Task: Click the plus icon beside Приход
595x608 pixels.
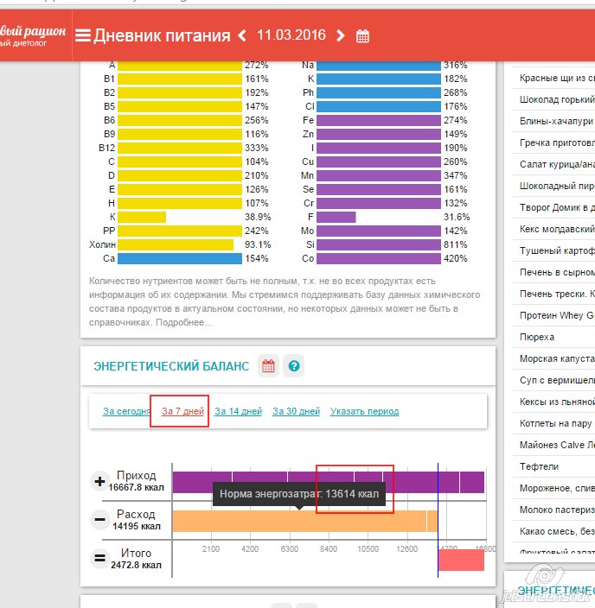Action: (99, 481)
